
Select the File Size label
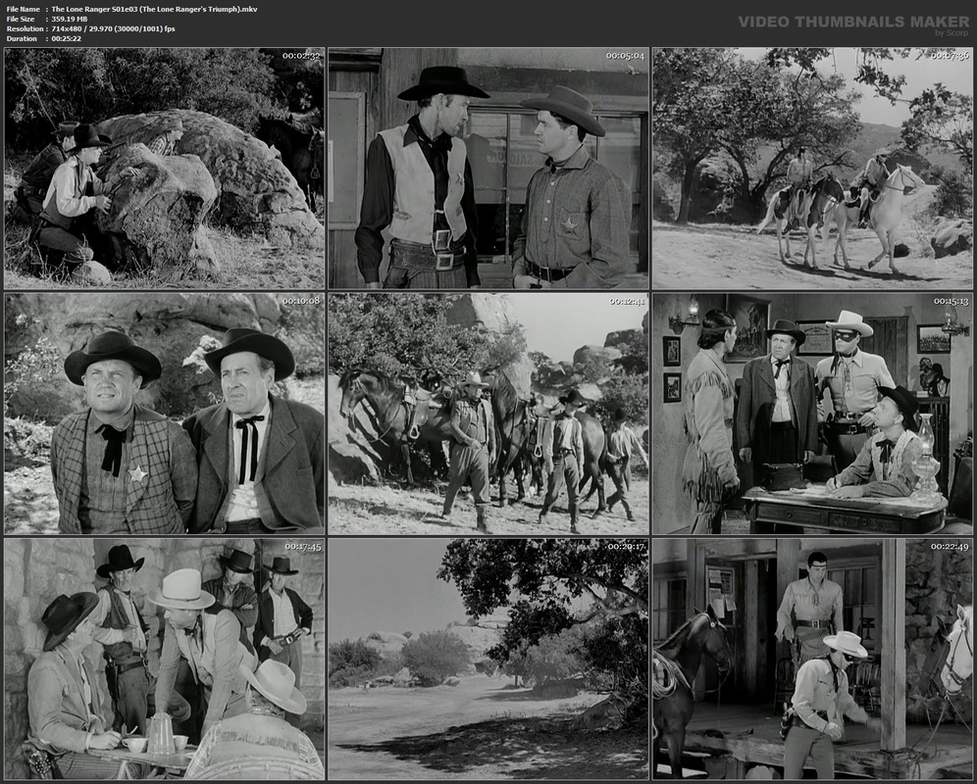pyautogui.click(x=21, y=20)
